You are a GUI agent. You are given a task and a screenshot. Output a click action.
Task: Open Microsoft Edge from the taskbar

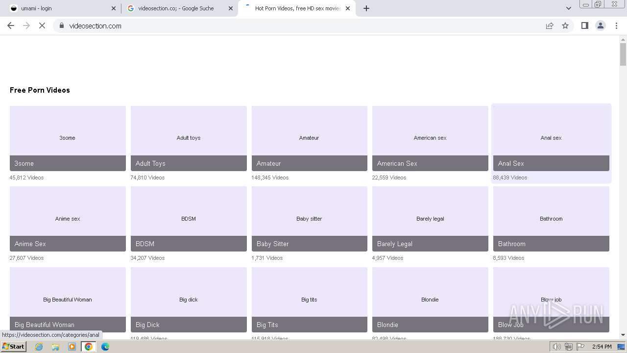tap(105, 347)
